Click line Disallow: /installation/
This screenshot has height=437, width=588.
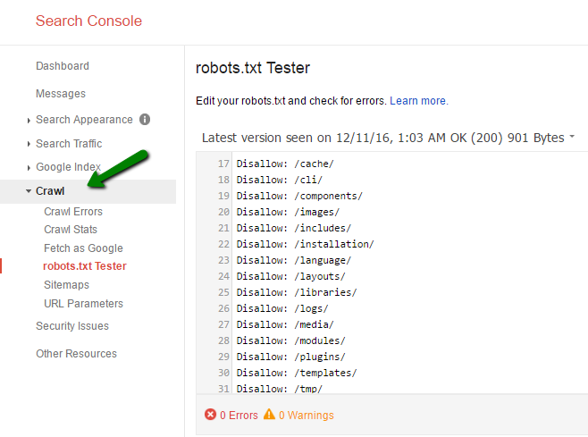(x=305, y=244)
